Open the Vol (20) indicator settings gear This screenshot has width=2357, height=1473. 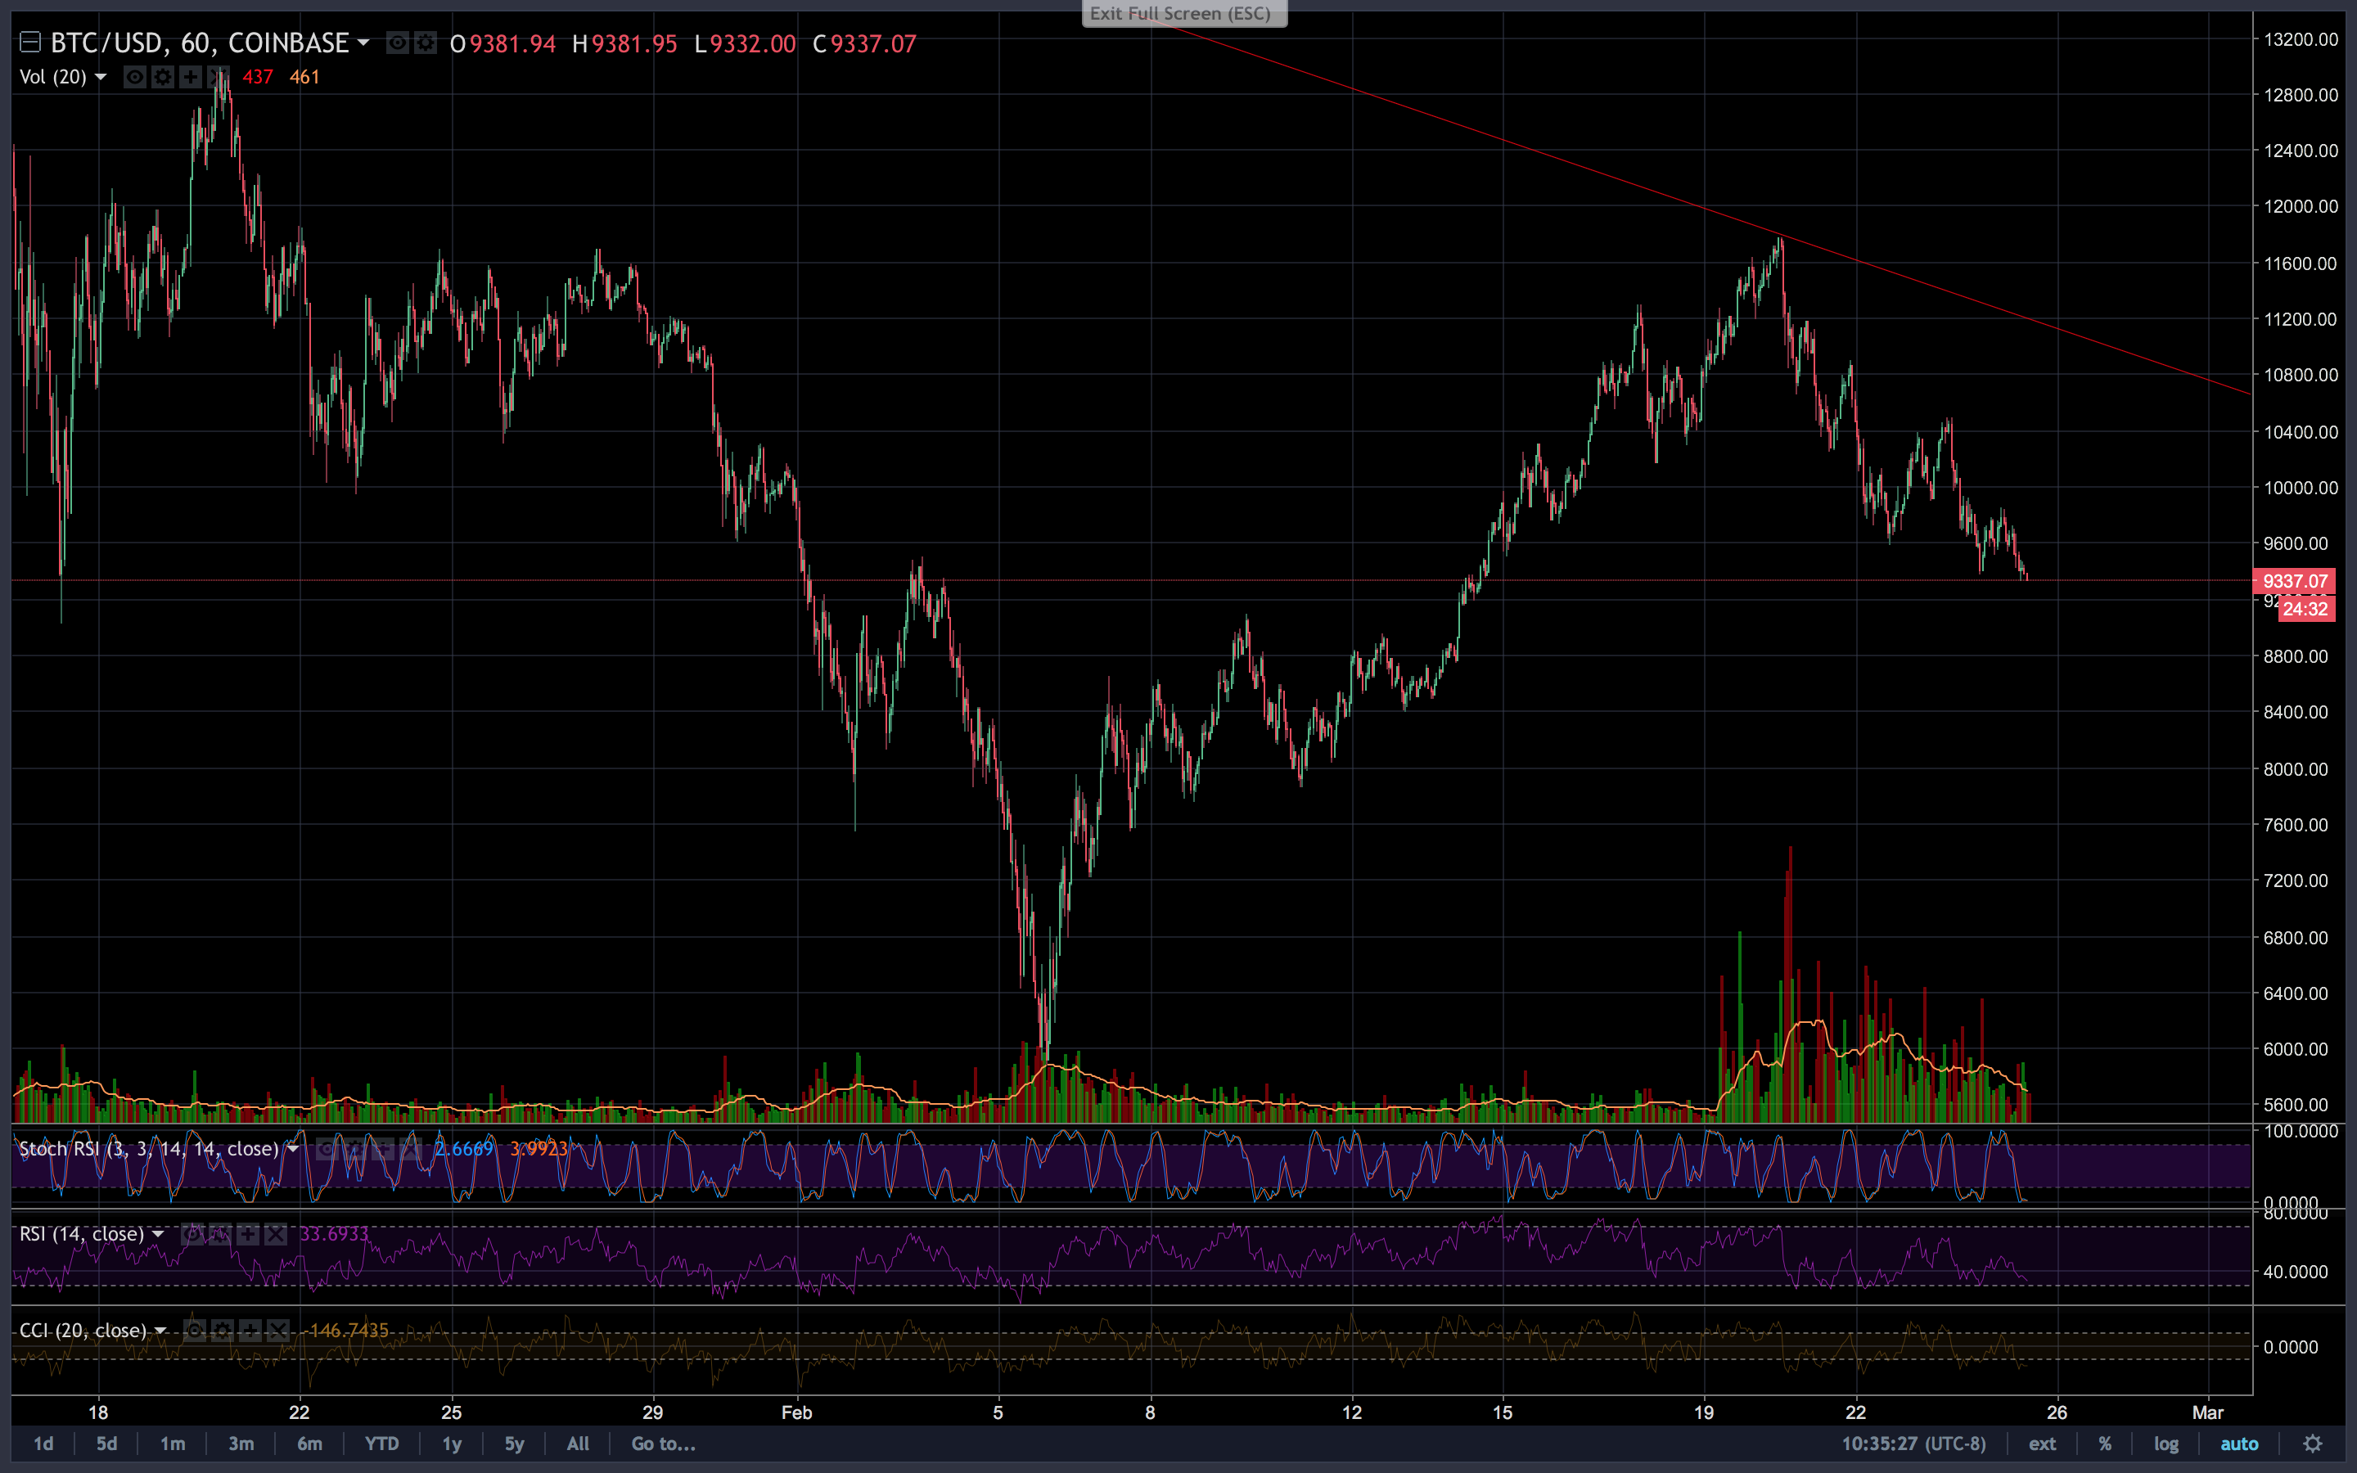(163, 77)
